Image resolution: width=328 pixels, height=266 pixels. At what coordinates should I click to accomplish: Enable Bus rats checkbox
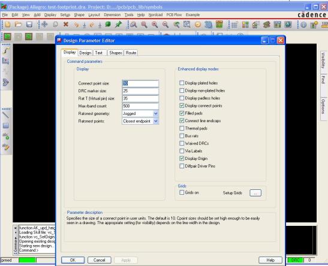click(x=182, y=136)
